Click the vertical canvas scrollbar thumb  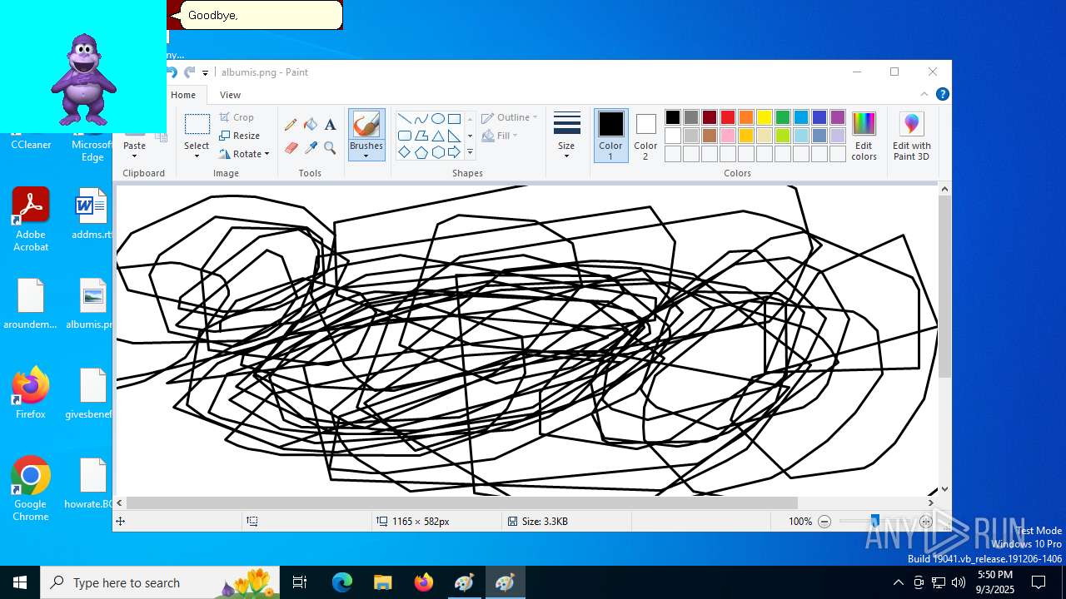click(944, 286)
